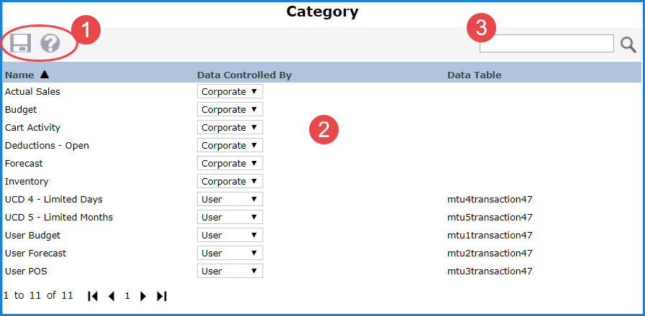Go to the previous page
Screen dimensions: 645x316
pos(111,296)
